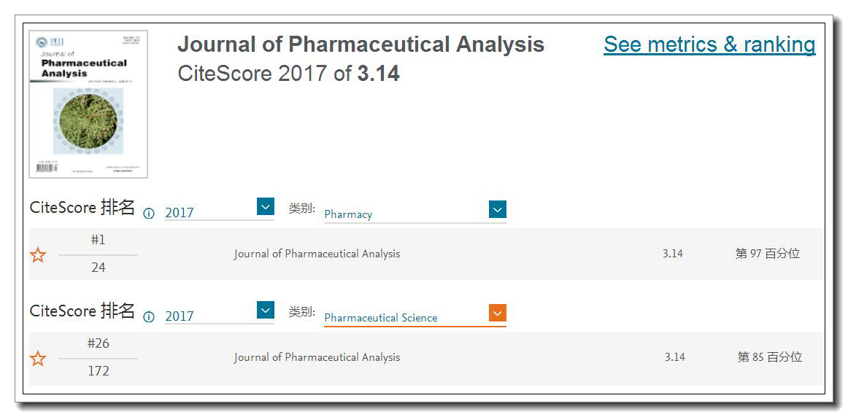Open the Pharmacy category dropdown arrow
848x417 pixels.
(x=498, y=209)
